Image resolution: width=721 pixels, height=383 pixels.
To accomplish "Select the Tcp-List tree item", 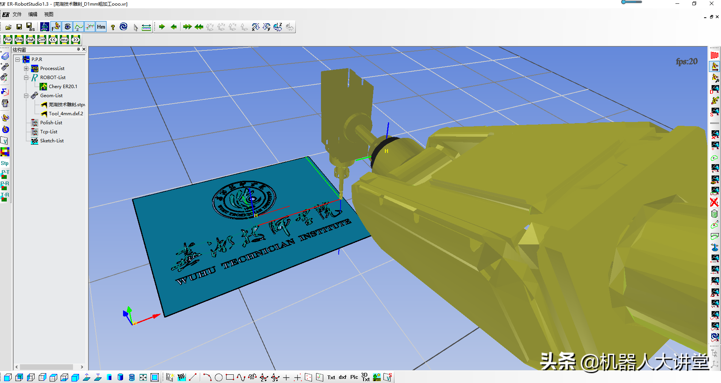I will click(x=49, y=132).
